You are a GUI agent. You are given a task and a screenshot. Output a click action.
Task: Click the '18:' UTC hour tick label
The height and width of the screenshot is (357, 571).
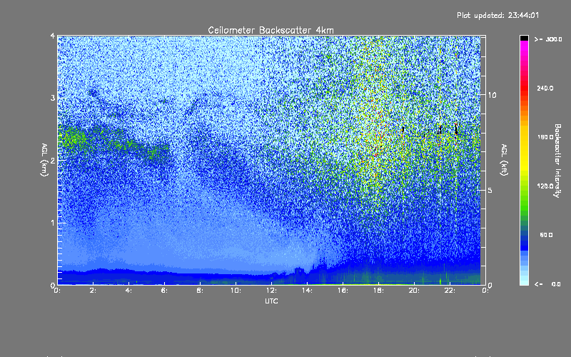tap(378, 291)
